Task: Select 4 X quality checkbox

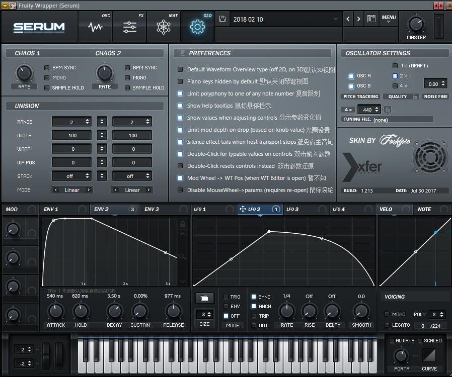Action: pyautogui.click(x=395, y=86)
